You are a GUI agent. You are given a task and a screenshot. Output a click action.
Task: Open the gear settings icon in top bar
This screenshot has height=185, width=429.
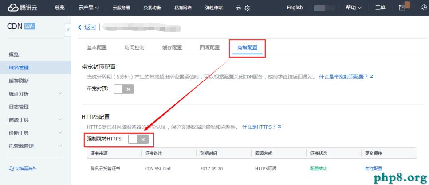[x=248, y=8]
